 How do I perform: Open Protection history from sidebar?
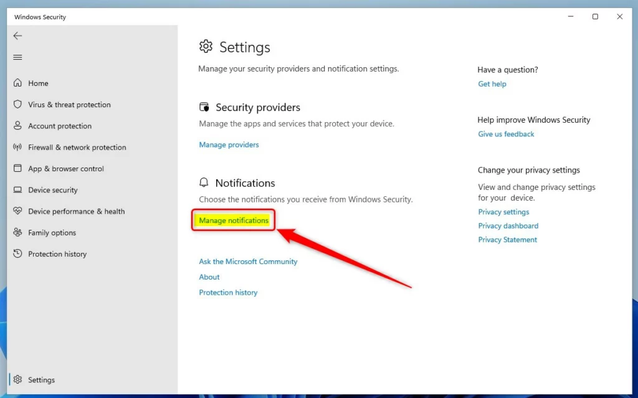(x=57, y=254)
